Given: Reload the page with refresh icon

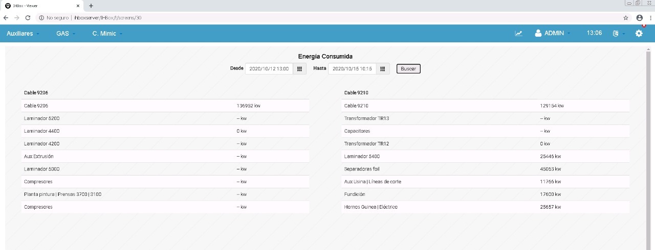Looking at the screenshot, I should pyautogui.click(x=28, y=17).
